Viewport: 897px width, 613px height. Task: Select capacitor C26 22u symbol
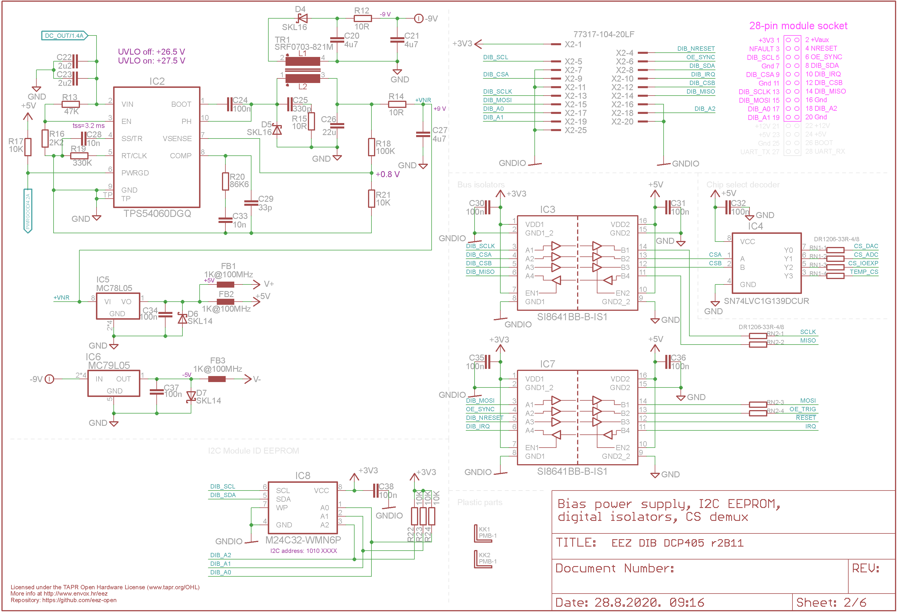coord(337,126)
